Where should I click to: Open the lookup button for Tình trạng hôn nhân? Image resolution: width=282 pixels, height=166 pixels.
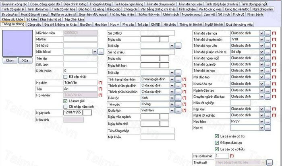point(179,79)
